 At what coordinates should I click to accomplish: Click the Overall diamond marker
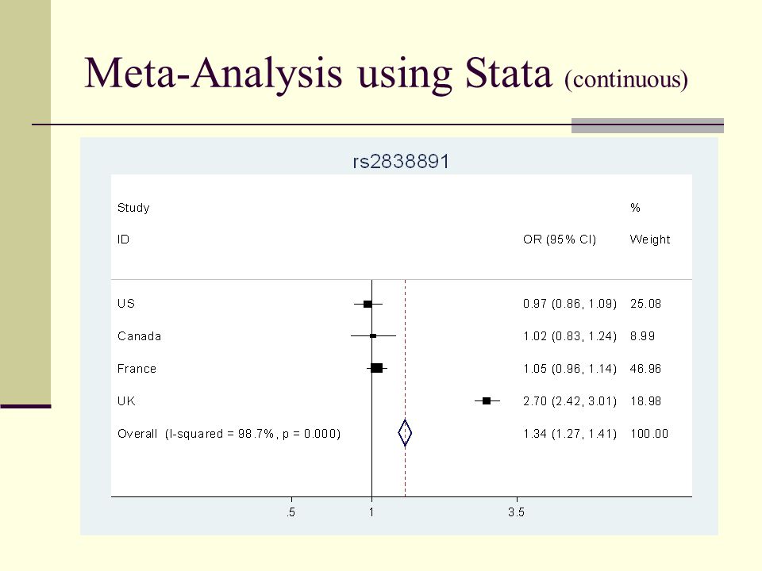pyautogui.click(x=405, y=433)
